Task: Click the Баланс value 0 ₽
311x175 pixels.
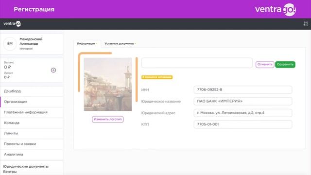Action: pos(7,67)
